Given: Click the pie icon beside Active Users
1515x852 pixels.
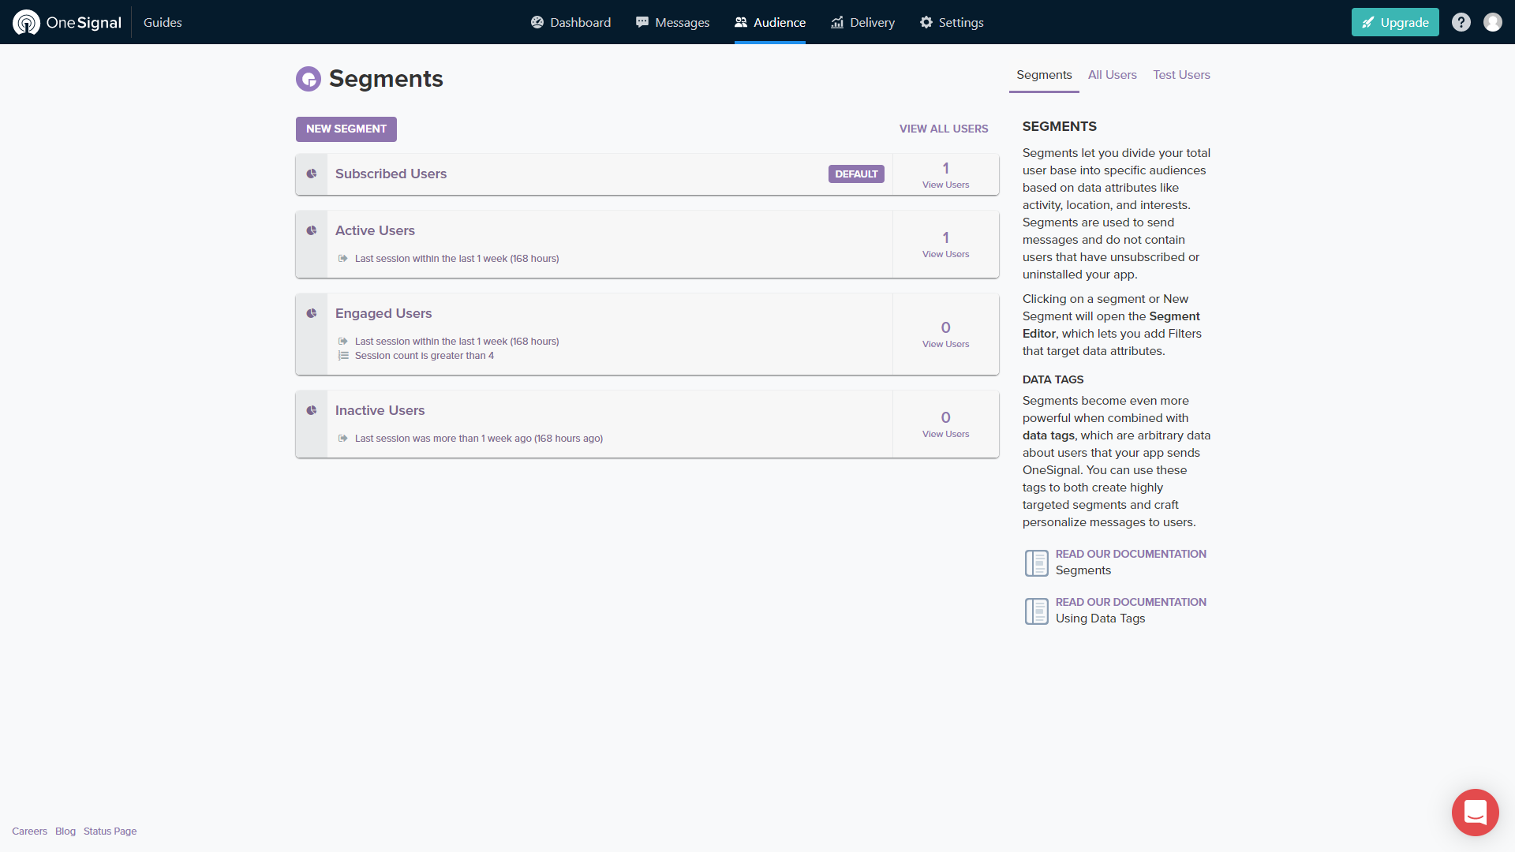Looking at the screenshot, I should click(x=312, y=230).
